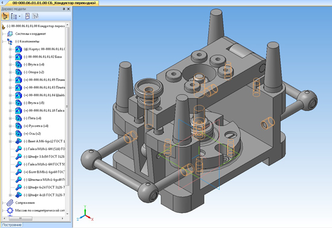Click the document page icon in tree toolbar

point(27,16)
